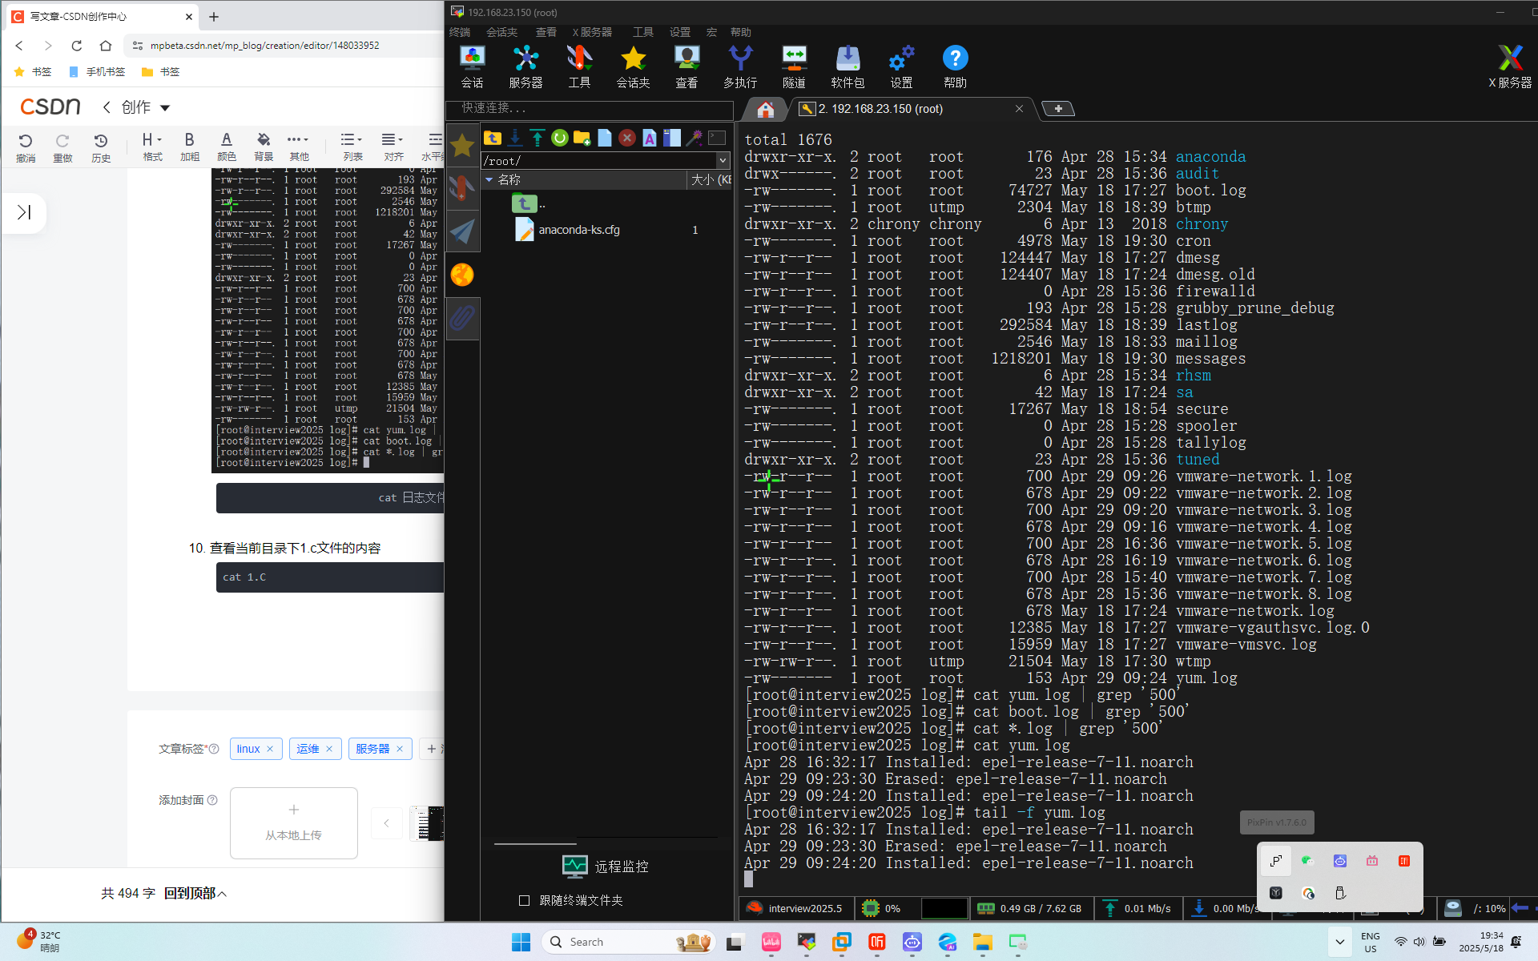The height and width of the screenshot is (961, 1538).
Task: Click the 软件包 packages icon
Action: 848,66
